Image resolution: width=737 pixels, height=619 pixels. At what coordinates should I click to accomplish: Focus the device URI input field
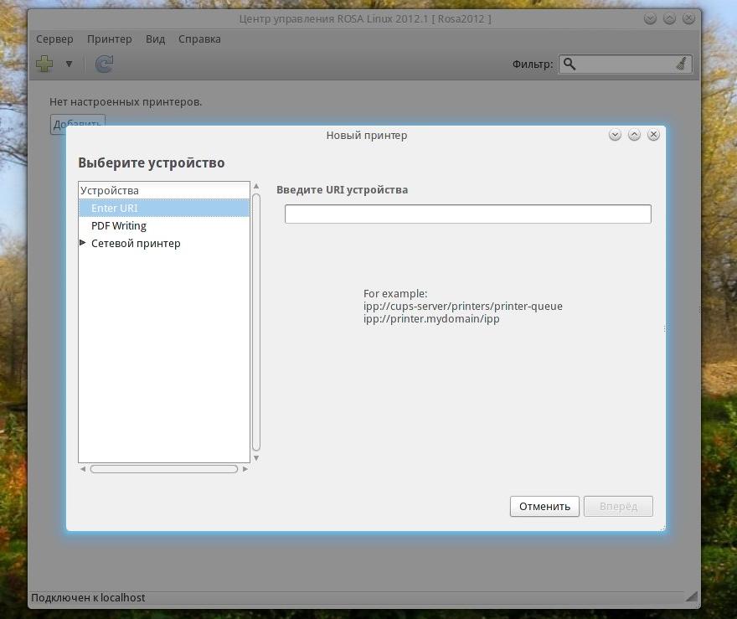click(467, 214)
